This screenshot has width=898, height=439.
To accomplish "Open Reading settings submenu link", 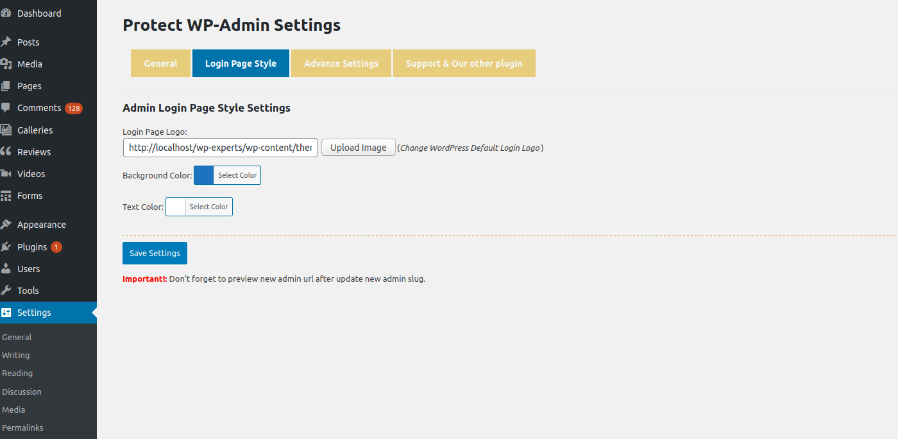I will coord(17,373).
